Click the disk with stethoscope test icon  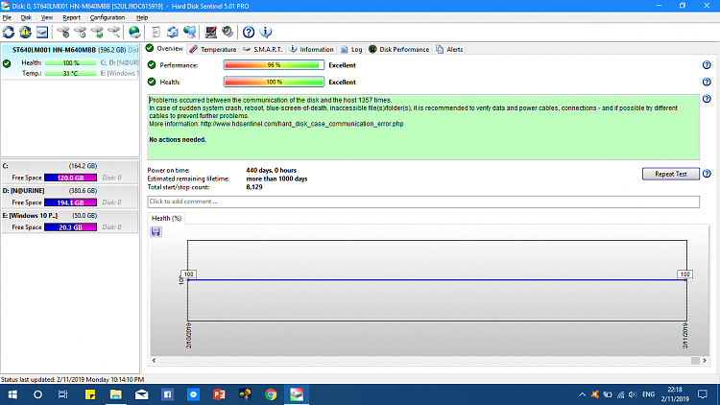(63, 32)
